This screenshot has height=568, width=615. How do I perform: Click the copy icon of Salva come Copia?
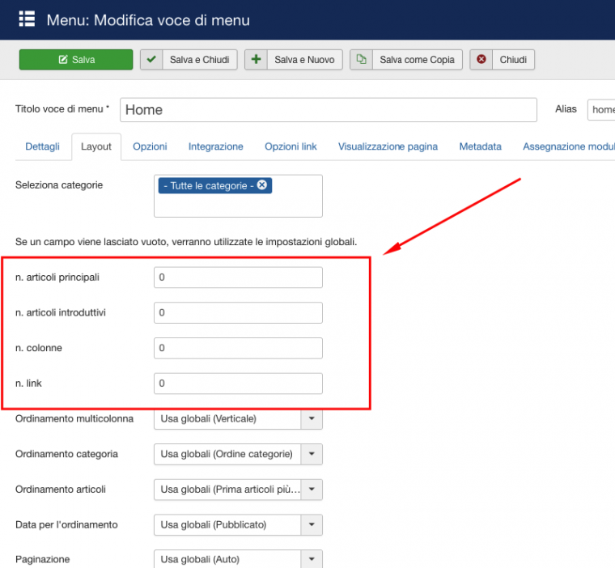pyautogui.click(x=362, y=60)
